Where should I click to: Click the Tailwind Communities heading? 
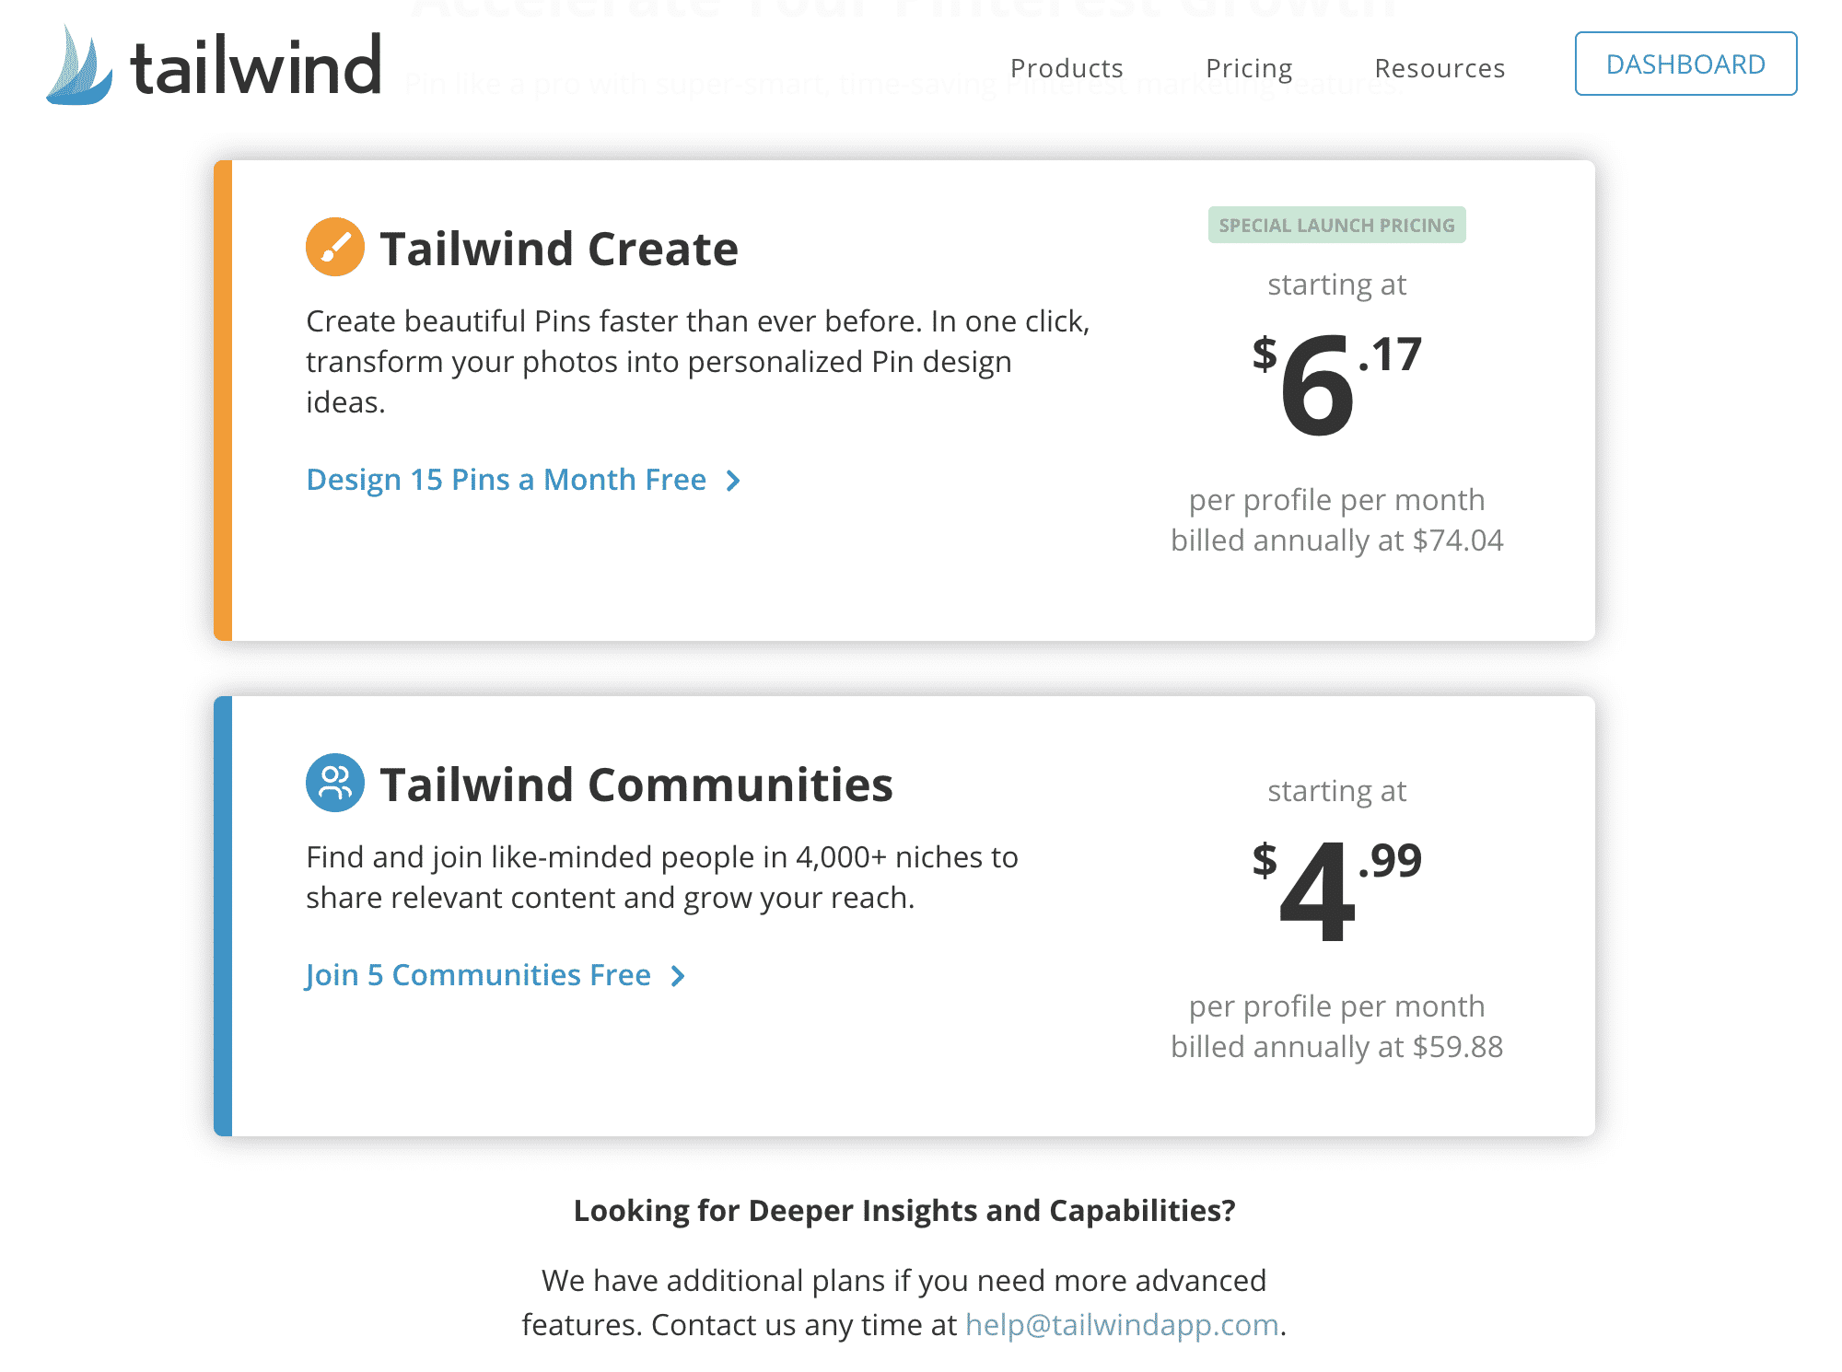[x=636, y=785]
